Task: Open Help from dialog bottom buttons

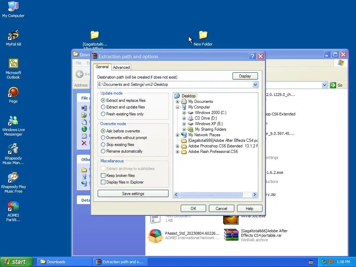Action: pyautogui.click(x=250, y=209)
